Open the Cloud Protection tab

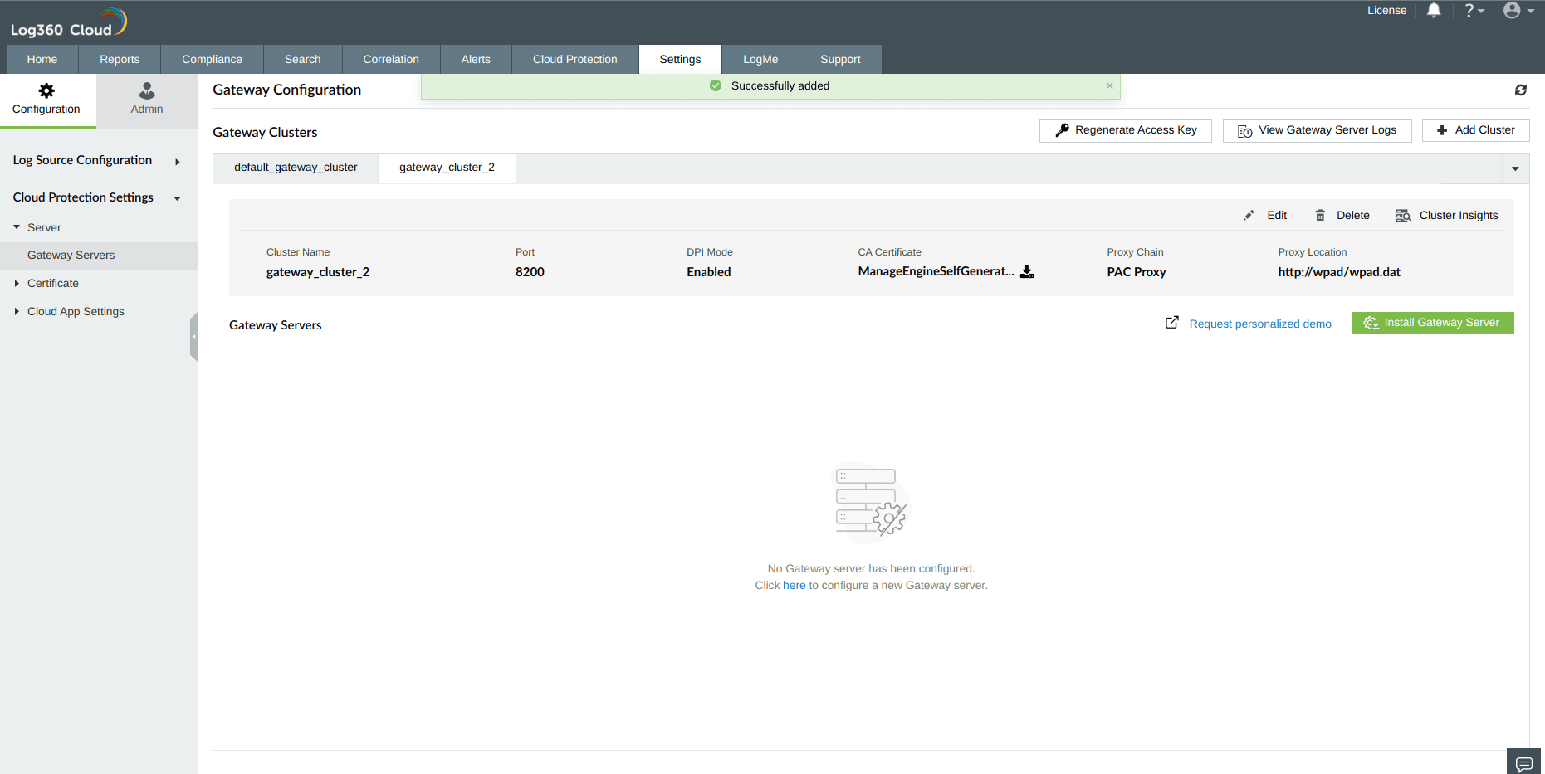575,60
